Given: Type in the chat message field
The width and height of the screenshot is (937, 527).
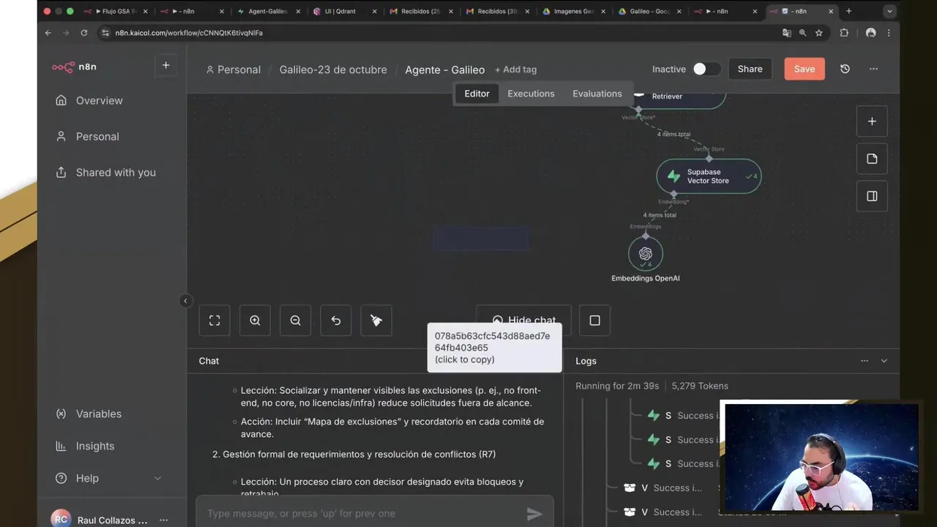Looking at the screenshot, I should pyautogui.click(x=362, y=513).
